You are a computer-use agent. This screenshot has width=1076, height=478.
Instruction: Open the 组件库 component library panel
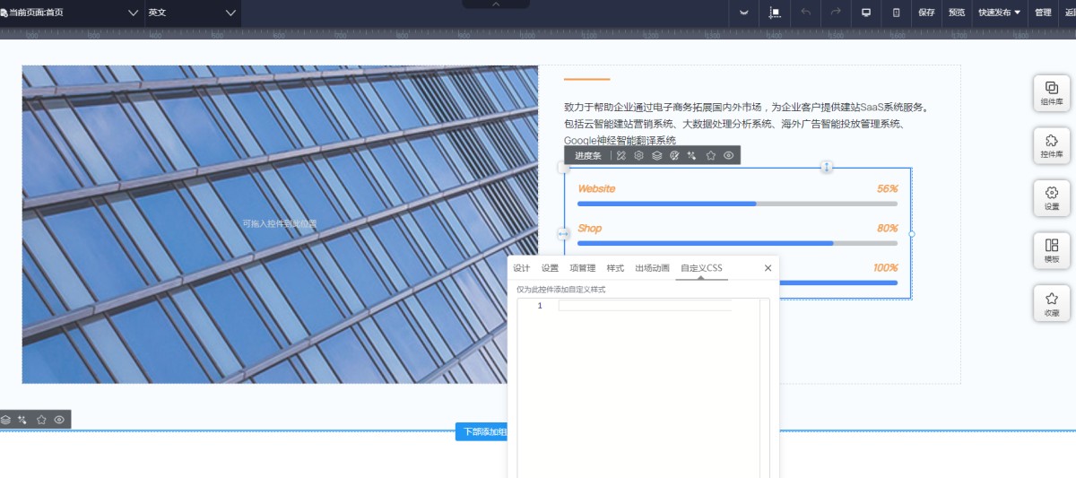(x=1051, y=93)
